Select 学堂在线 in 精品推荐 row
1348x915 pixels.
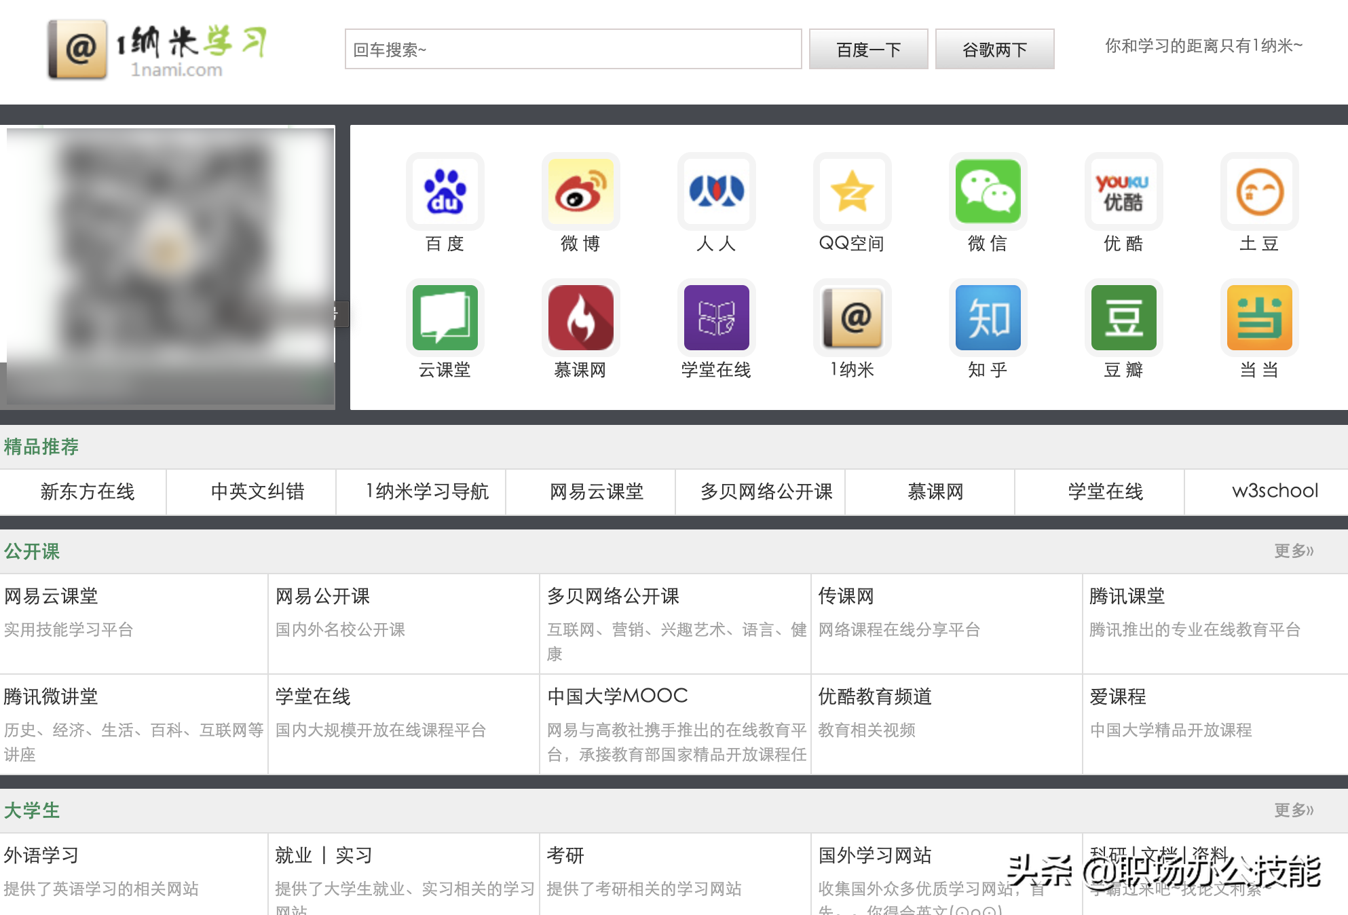pyautogui.click(x=1106, y=491)
